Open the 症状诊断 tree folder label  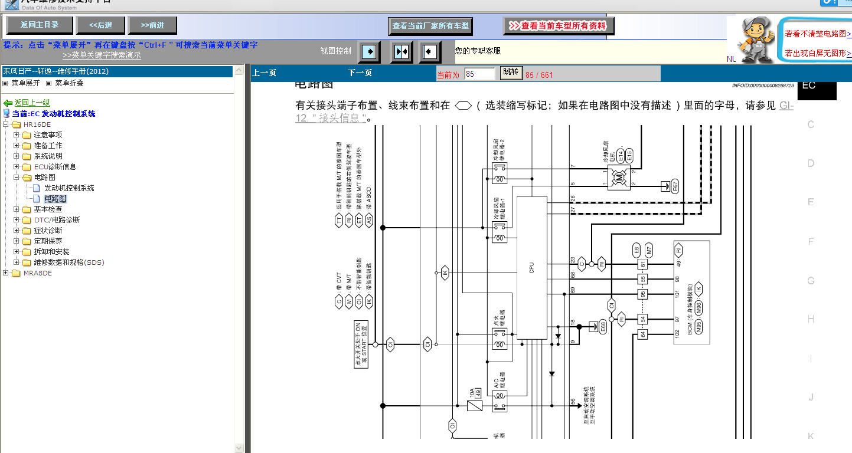(x=48, y=231)
